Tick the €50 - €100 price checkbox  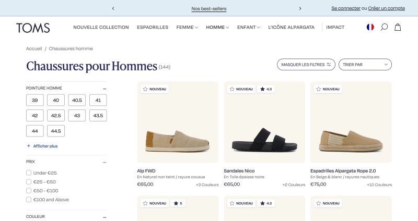(x=29, y=190)
